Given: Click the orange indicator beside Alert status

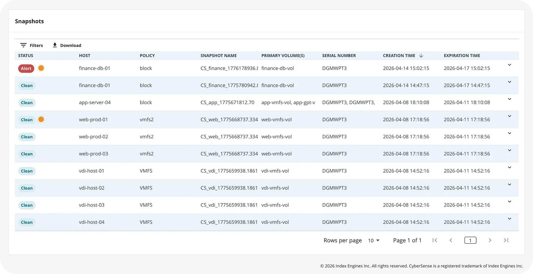Looking at the screenshot, I should point(41,68).
